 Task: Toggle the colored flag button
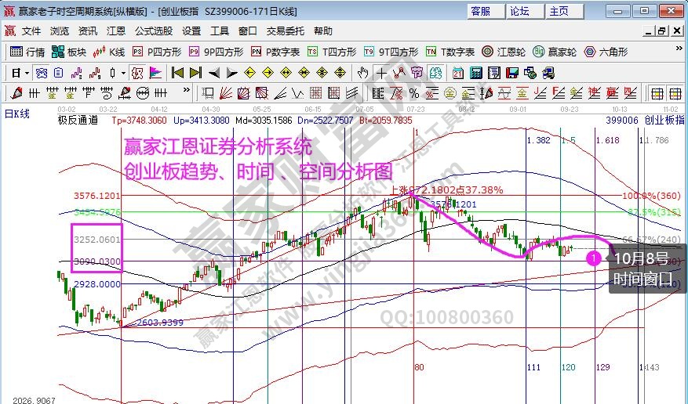[x=155, y=73]
